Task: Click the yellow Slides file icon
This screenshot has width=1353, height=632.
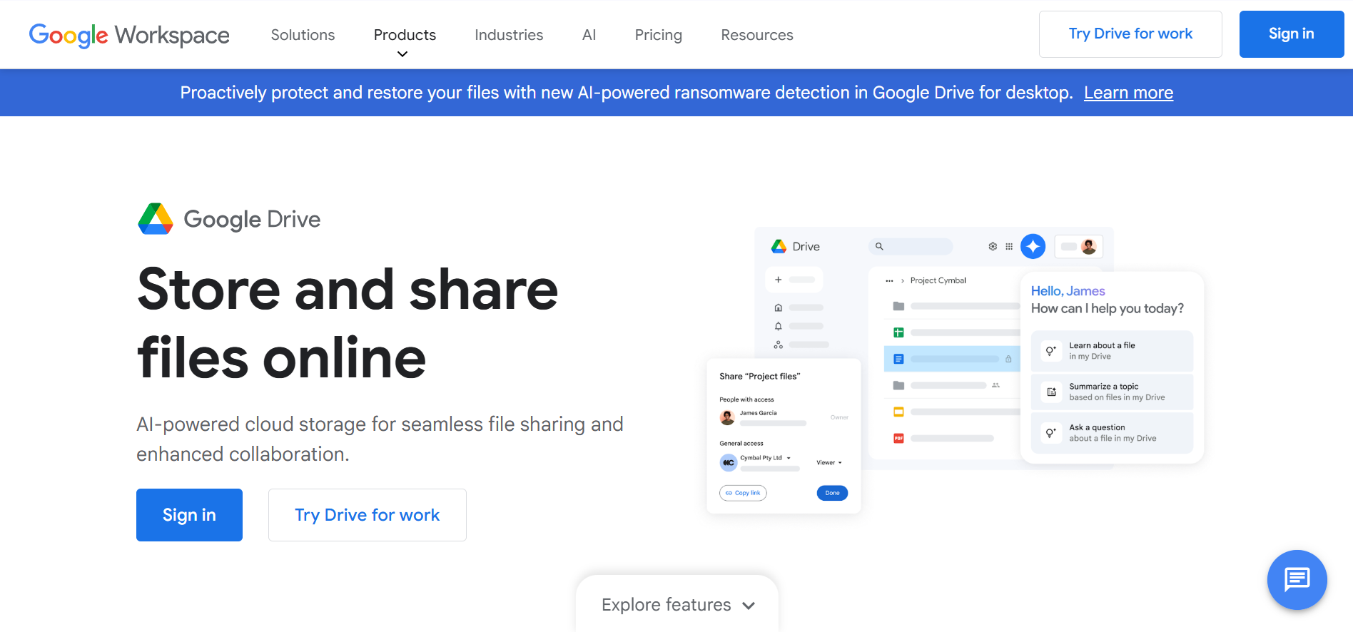Action: [x=898, y=412]
